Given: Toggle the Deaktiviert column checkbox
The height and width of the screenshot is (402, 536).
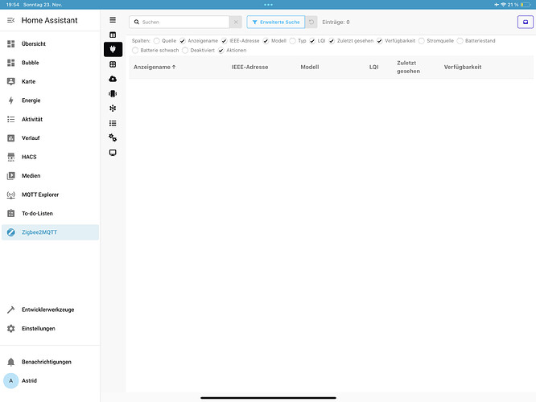Looking at the screenshot, I should tap(185, 50).
